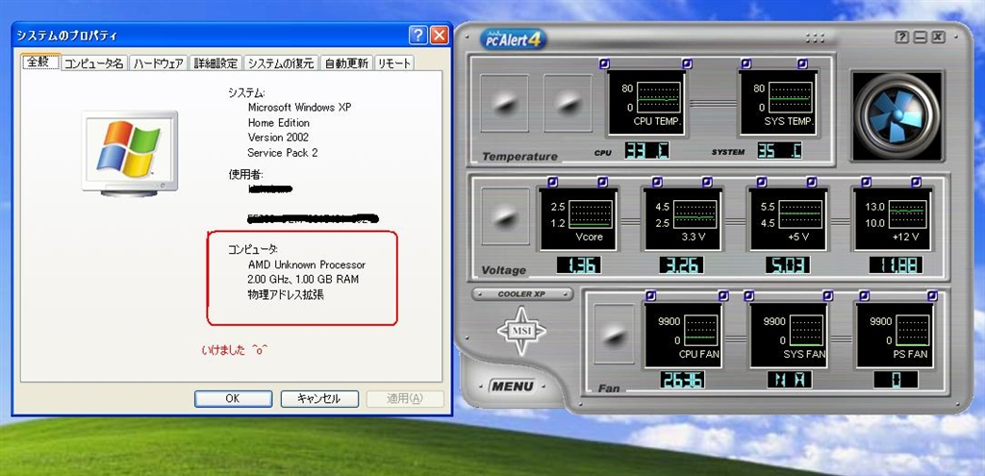Click left blue icon above SYS FAN gauge
The width and height of the screenshot is (985, 476).
pos(748,295)
